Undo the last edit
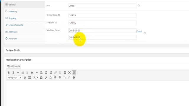189x106 pixels. 64,78
